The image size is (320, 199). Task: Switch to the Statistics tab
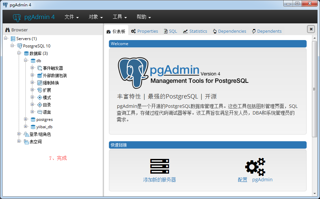[195, 31]
